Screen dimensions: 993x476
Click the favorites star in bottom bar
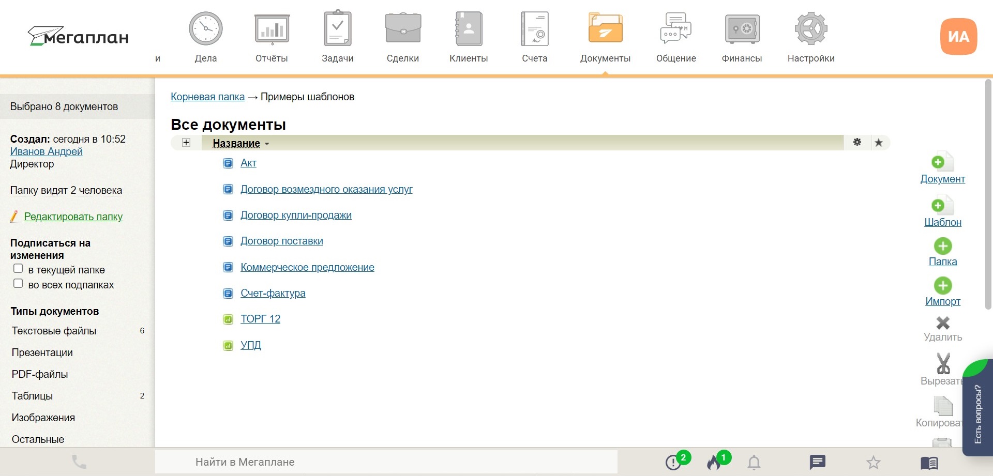[x=874, y=462]
